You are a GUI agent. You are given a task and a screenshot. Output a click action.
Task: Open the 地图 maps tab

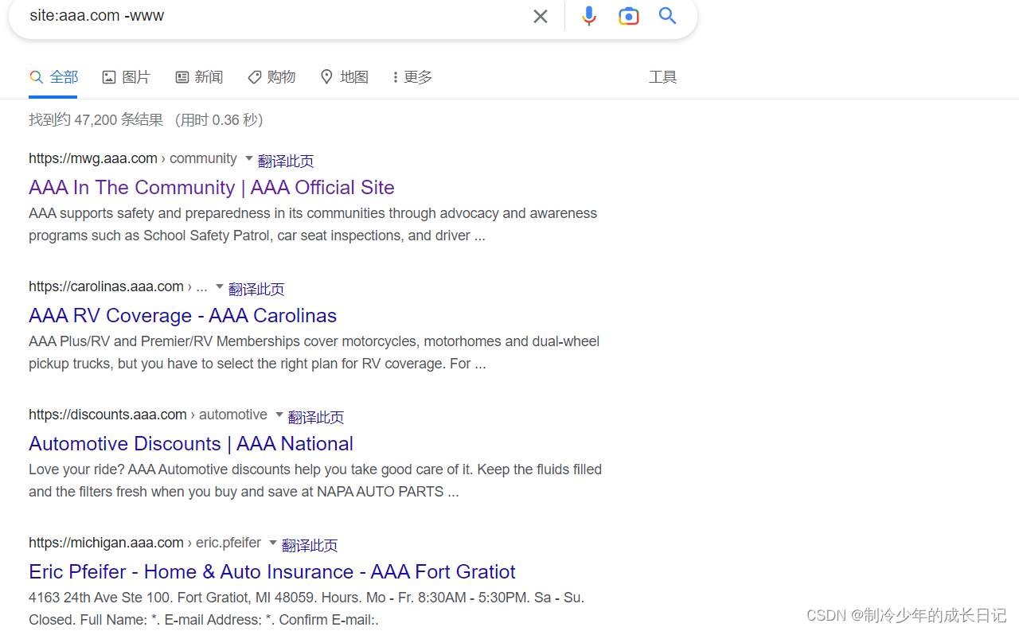point(345,77)
